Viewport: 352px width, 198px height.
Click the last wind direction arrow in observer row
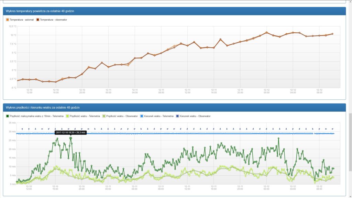point(332,129)
